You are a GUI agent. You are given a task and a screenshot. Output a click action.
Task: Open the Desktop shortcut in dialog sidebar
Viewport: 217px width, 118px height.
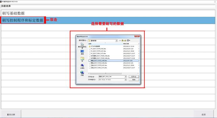click(x=82, y=52)
